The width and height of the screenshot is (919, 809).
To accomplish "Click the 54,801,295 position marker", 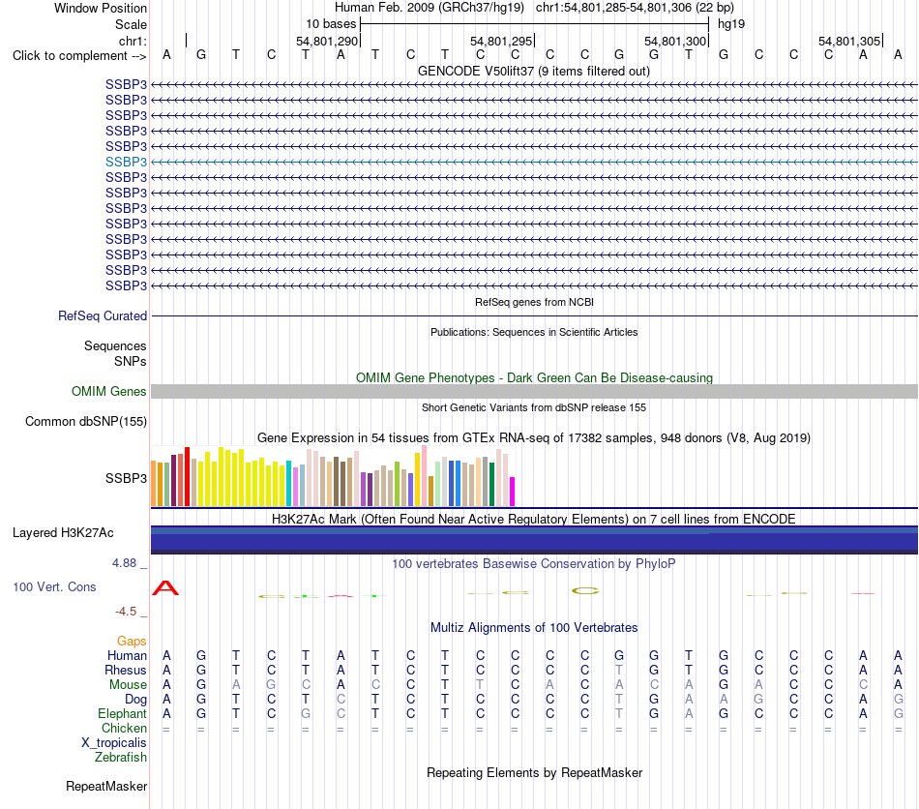I will click(501, 41).
